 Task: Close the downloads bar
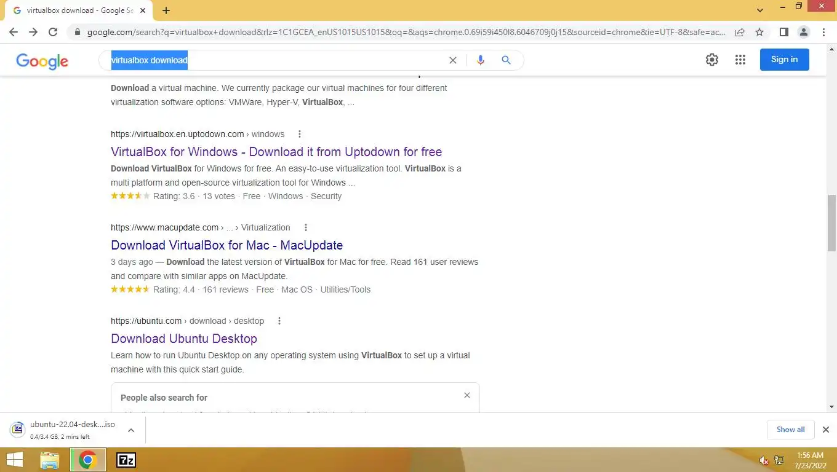(x=826, y=430)
